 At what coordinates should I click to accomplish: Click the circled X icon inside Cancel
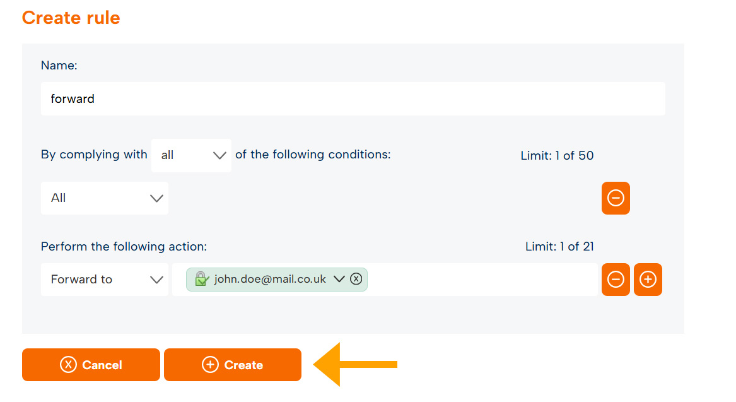click(68, 364)
